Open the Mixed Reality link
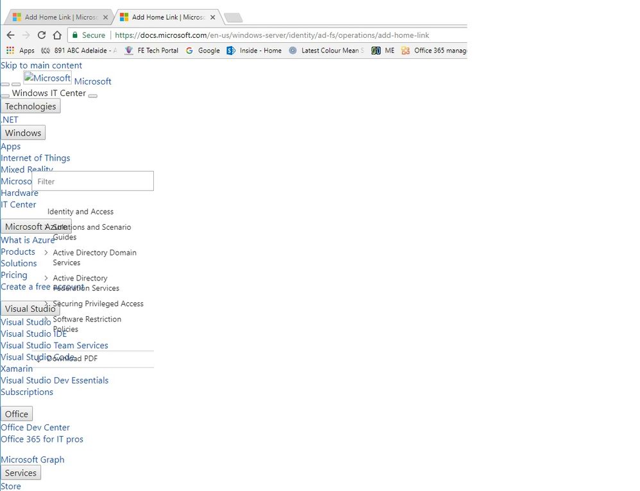Screen dimensions: 640x491 coord(27,169)
